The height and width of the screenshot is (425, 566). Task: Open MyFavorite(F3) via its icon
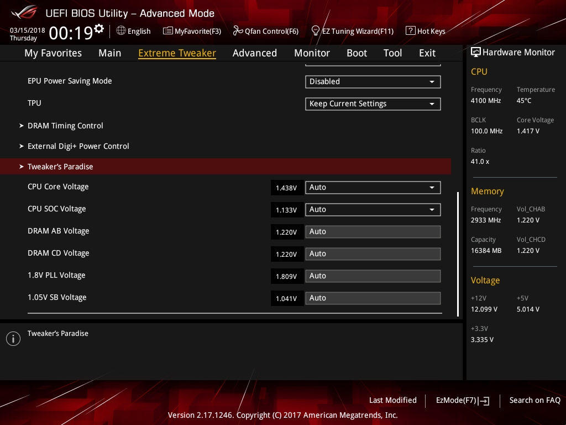(x=168, y=31)
